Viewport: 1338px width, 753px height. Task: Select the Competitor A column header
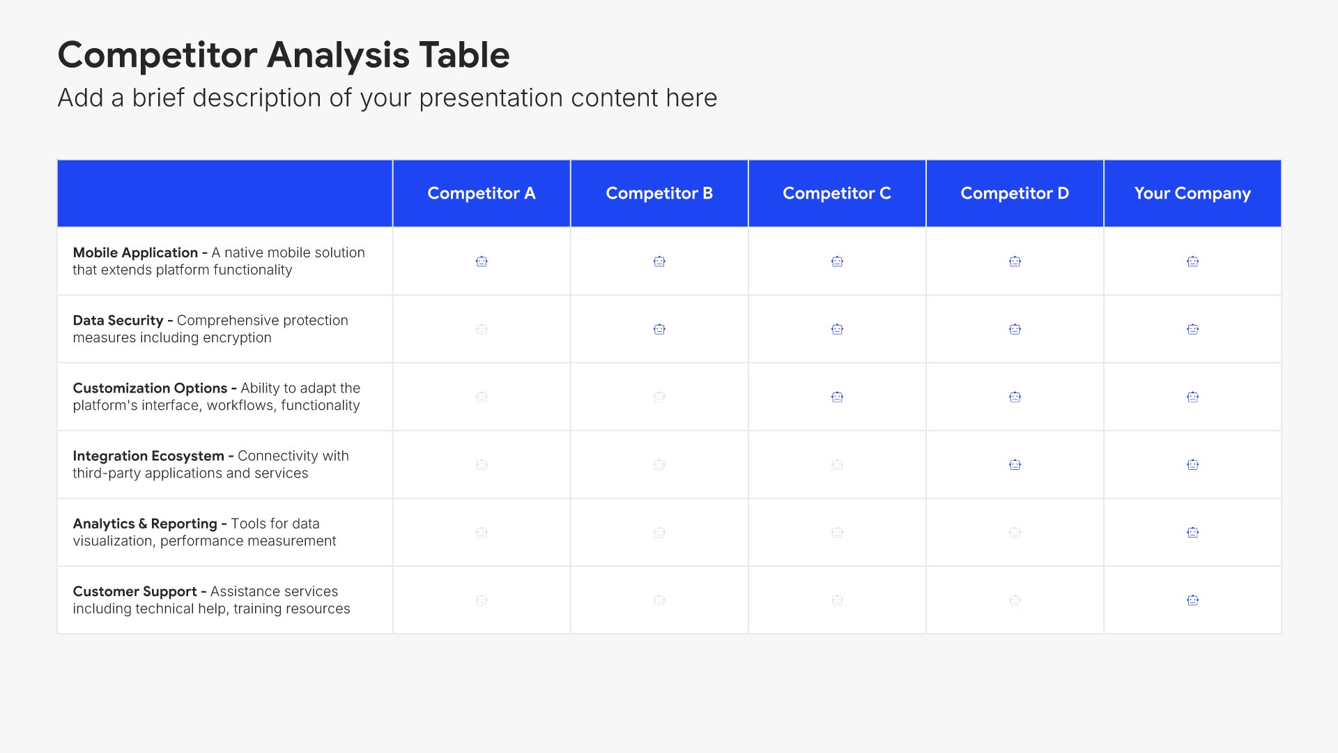[x=482, y=193]
